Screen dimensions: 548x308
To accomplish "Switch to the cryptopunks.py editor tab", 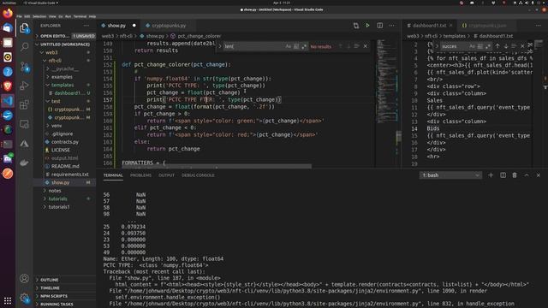I will pyautogui.click(x=168, y=26).
